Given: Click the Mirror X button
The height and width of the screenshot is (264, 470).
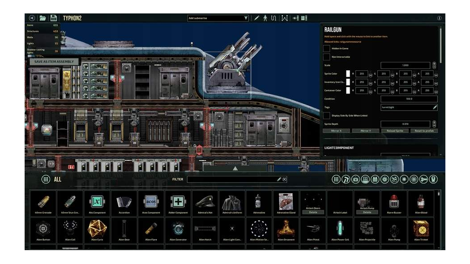Looking at the screenshot, I should [336, 131].
